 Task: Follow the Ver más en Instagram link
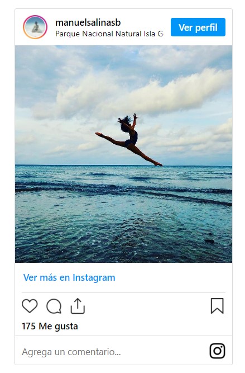click(69, 277)
